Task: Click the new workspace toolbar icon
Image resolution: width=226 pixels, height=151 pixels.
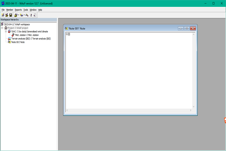Action: point(3,15)
